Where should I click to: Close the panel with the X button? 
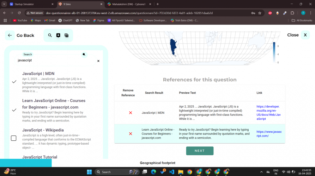305,35
